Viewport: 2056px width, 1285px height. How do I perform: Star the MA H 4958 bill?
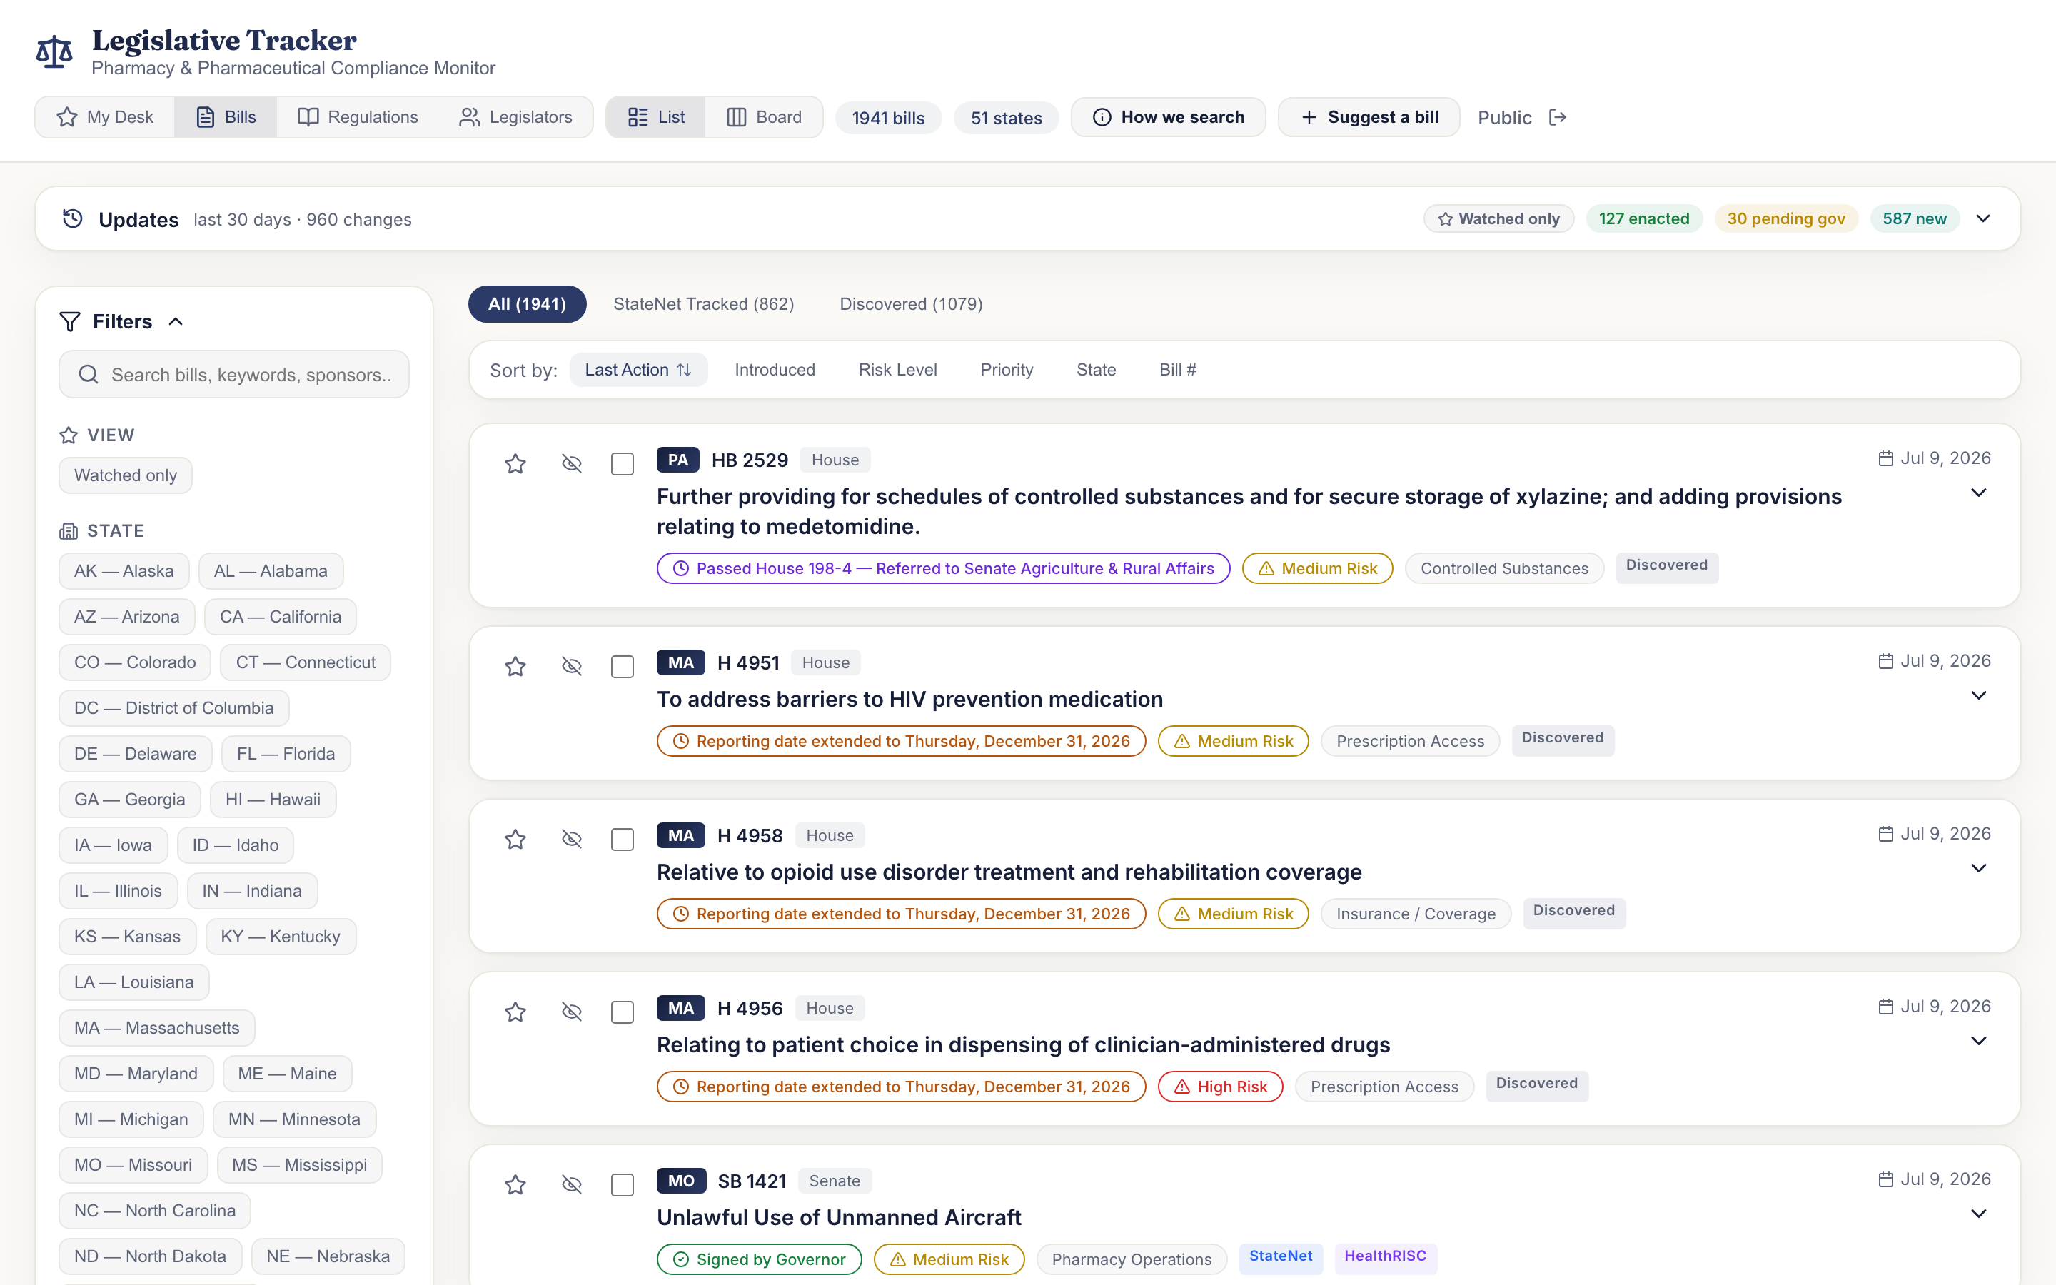pos(515,839)
